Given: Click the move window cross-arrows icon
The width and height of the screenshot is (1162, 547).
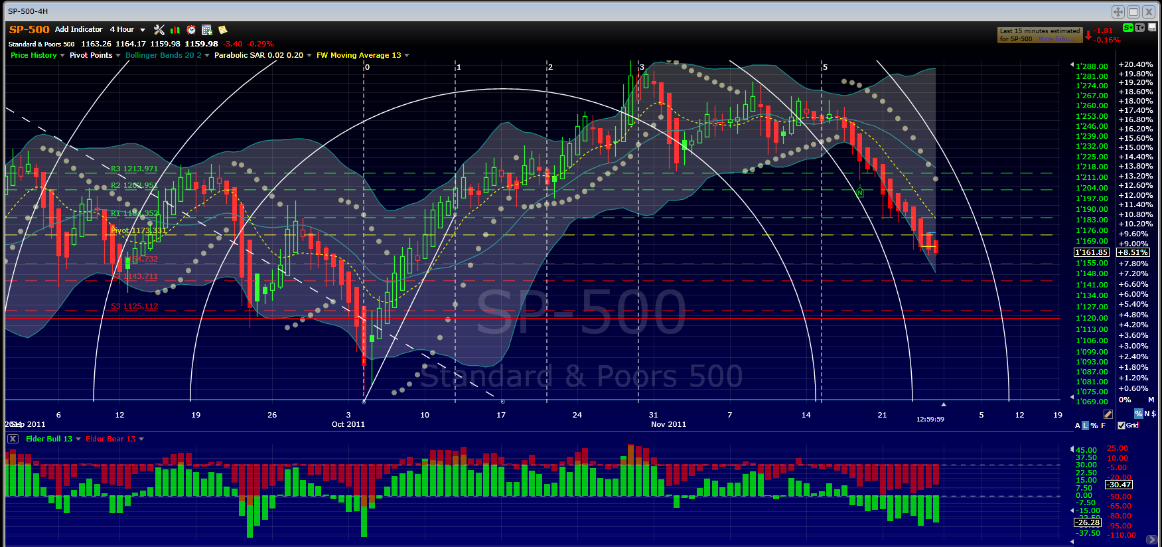Looking at the screenshot, I should pyautogui.click(x=1118, y=12).
